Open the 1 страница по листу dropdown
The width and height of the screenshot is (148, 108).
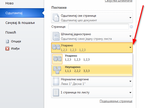(x=92, y=93)
